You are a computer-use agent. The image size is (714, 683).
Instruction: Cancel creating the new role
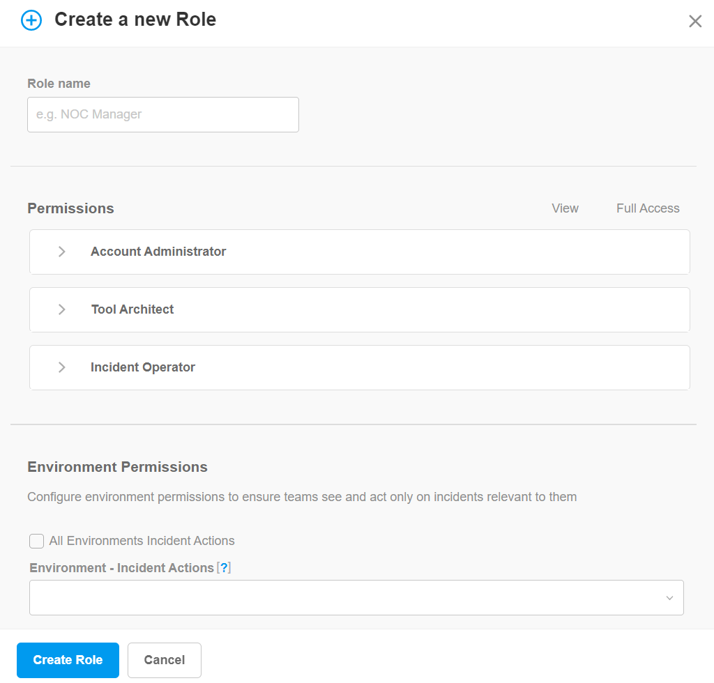pos(164,660)
